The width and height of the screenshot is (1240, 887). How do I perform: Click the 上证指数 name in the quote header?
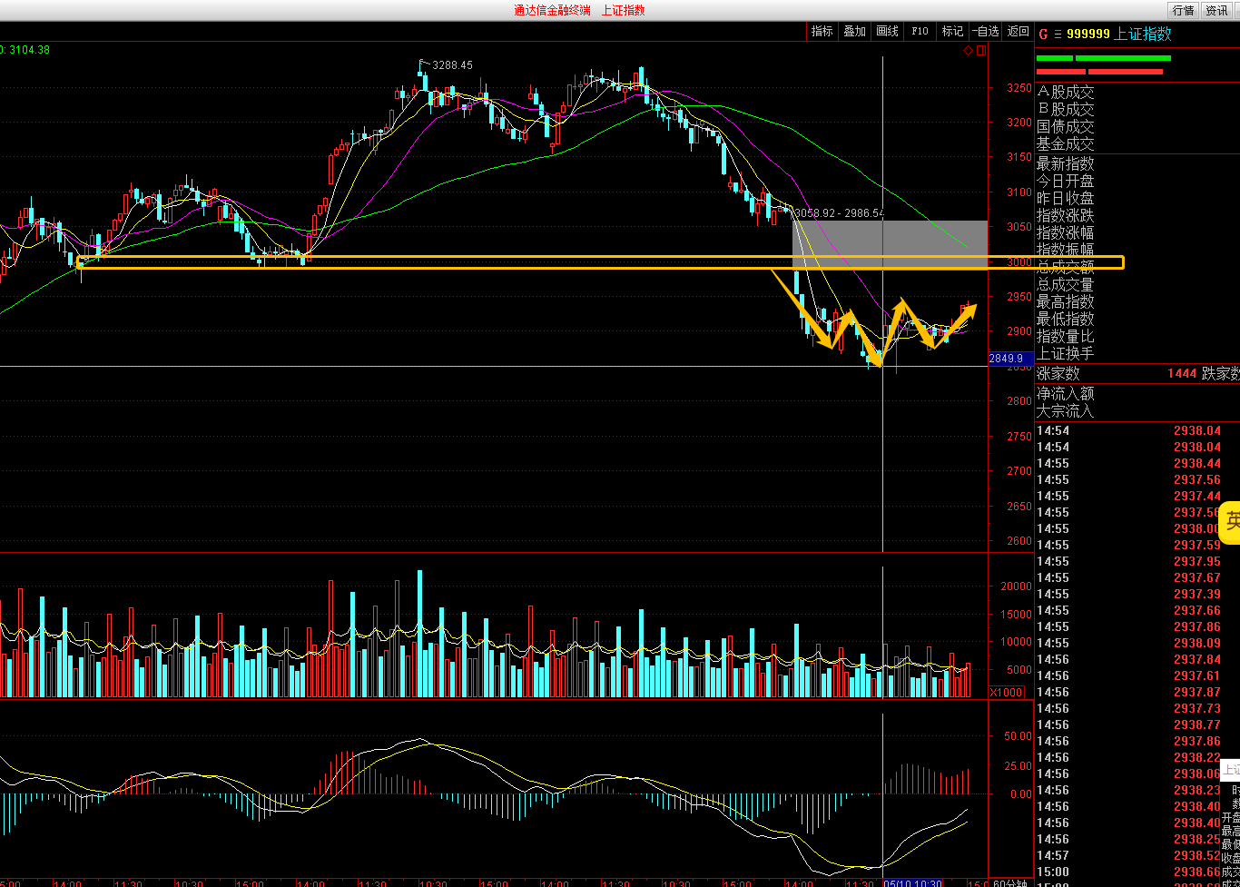(x=1143, y=34)
